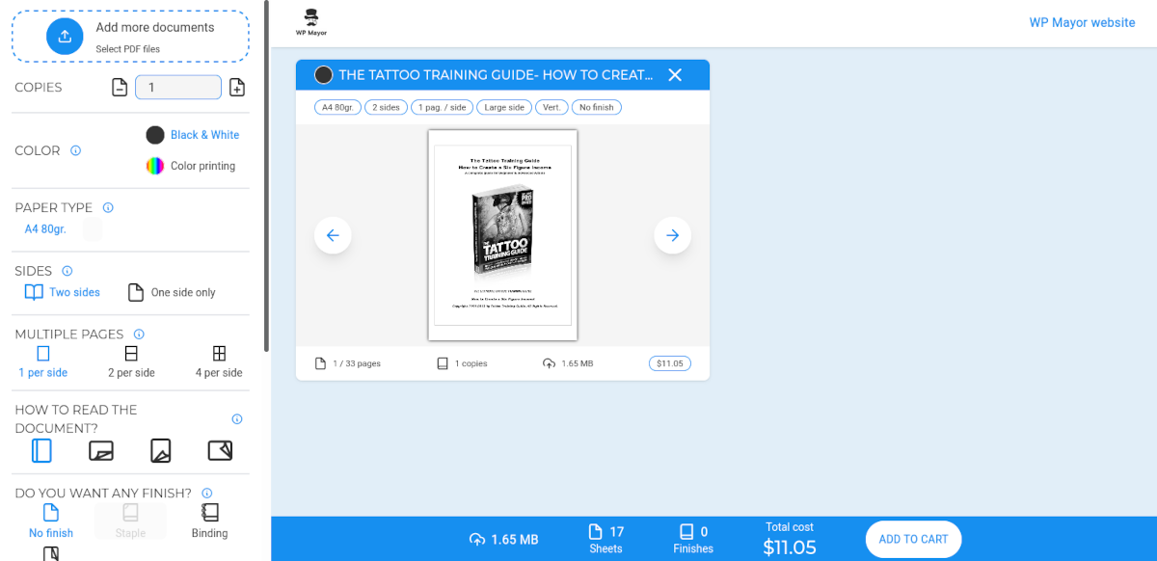Viewport: 1157px width, 561px height.
Task: Remove the Tattoo Training Guide document
Action: [675, 75]
